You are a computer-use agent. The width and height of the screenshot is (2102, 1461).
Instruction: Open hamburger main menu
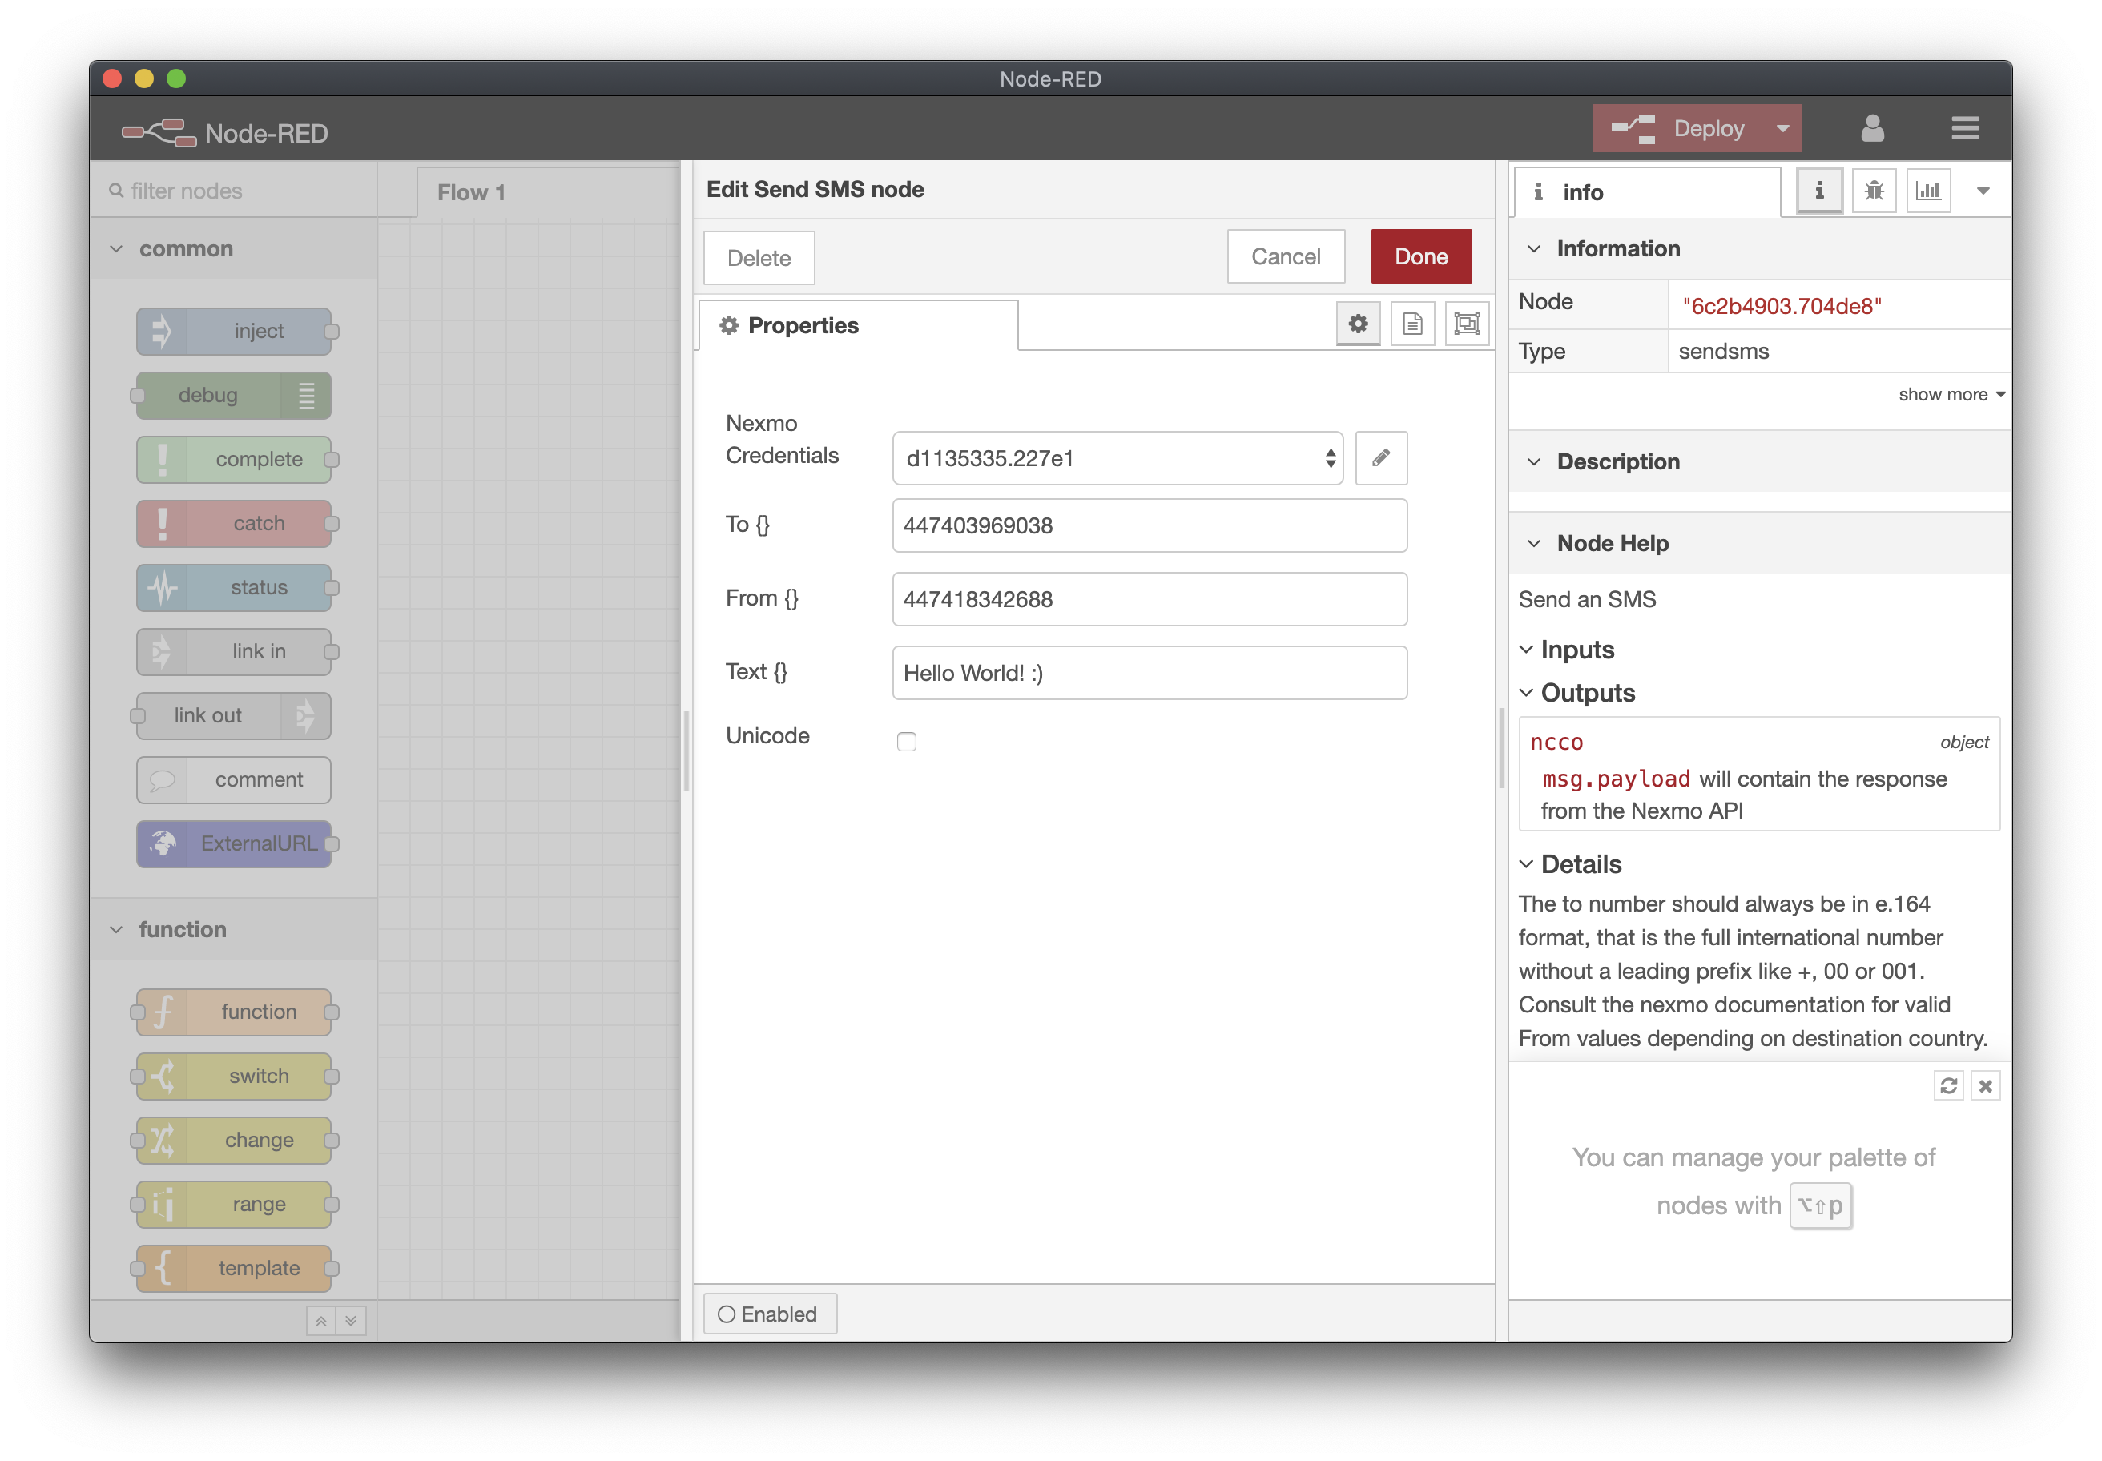[1965, 129]
